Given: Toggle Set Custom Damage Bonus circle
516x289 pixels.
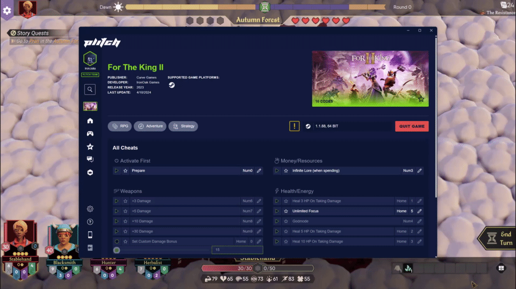Looking at the screenshot, I should 117,242.
